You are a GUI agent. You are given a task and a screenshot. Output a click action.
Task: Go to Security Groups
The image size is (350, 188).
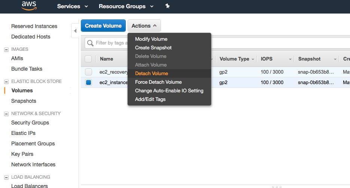[x=30, y=123]
